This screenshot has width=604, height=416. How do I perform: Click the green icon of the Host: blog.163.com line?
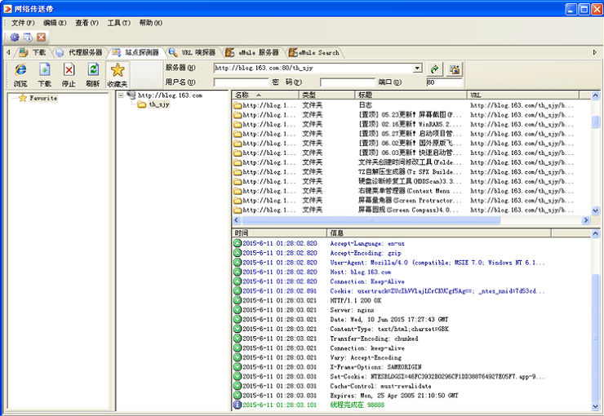click(238, 272)
